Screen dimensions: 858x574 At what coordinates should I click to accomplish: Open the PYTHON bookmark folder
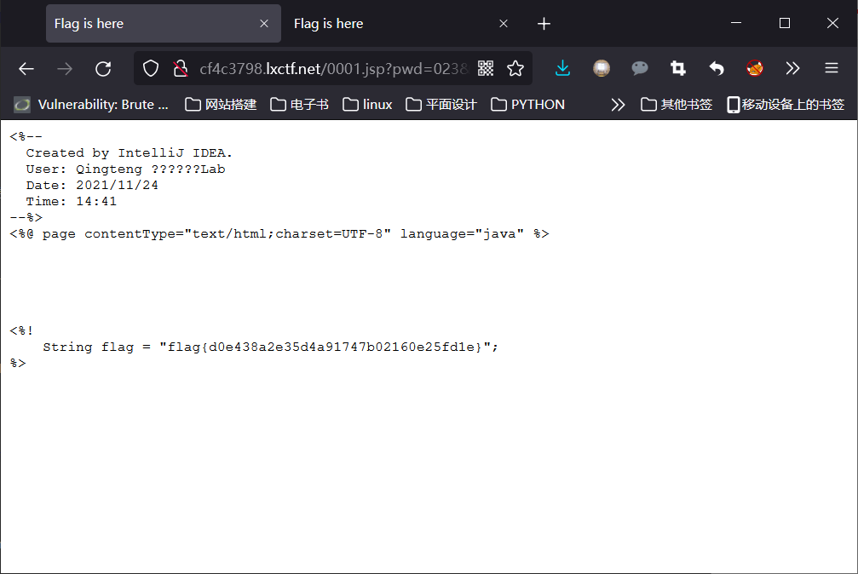527,105
